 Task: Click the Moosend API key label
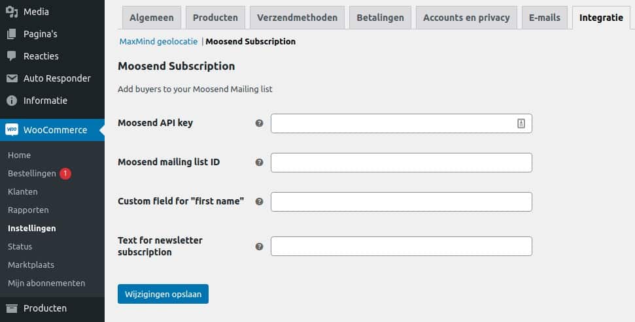155,123
